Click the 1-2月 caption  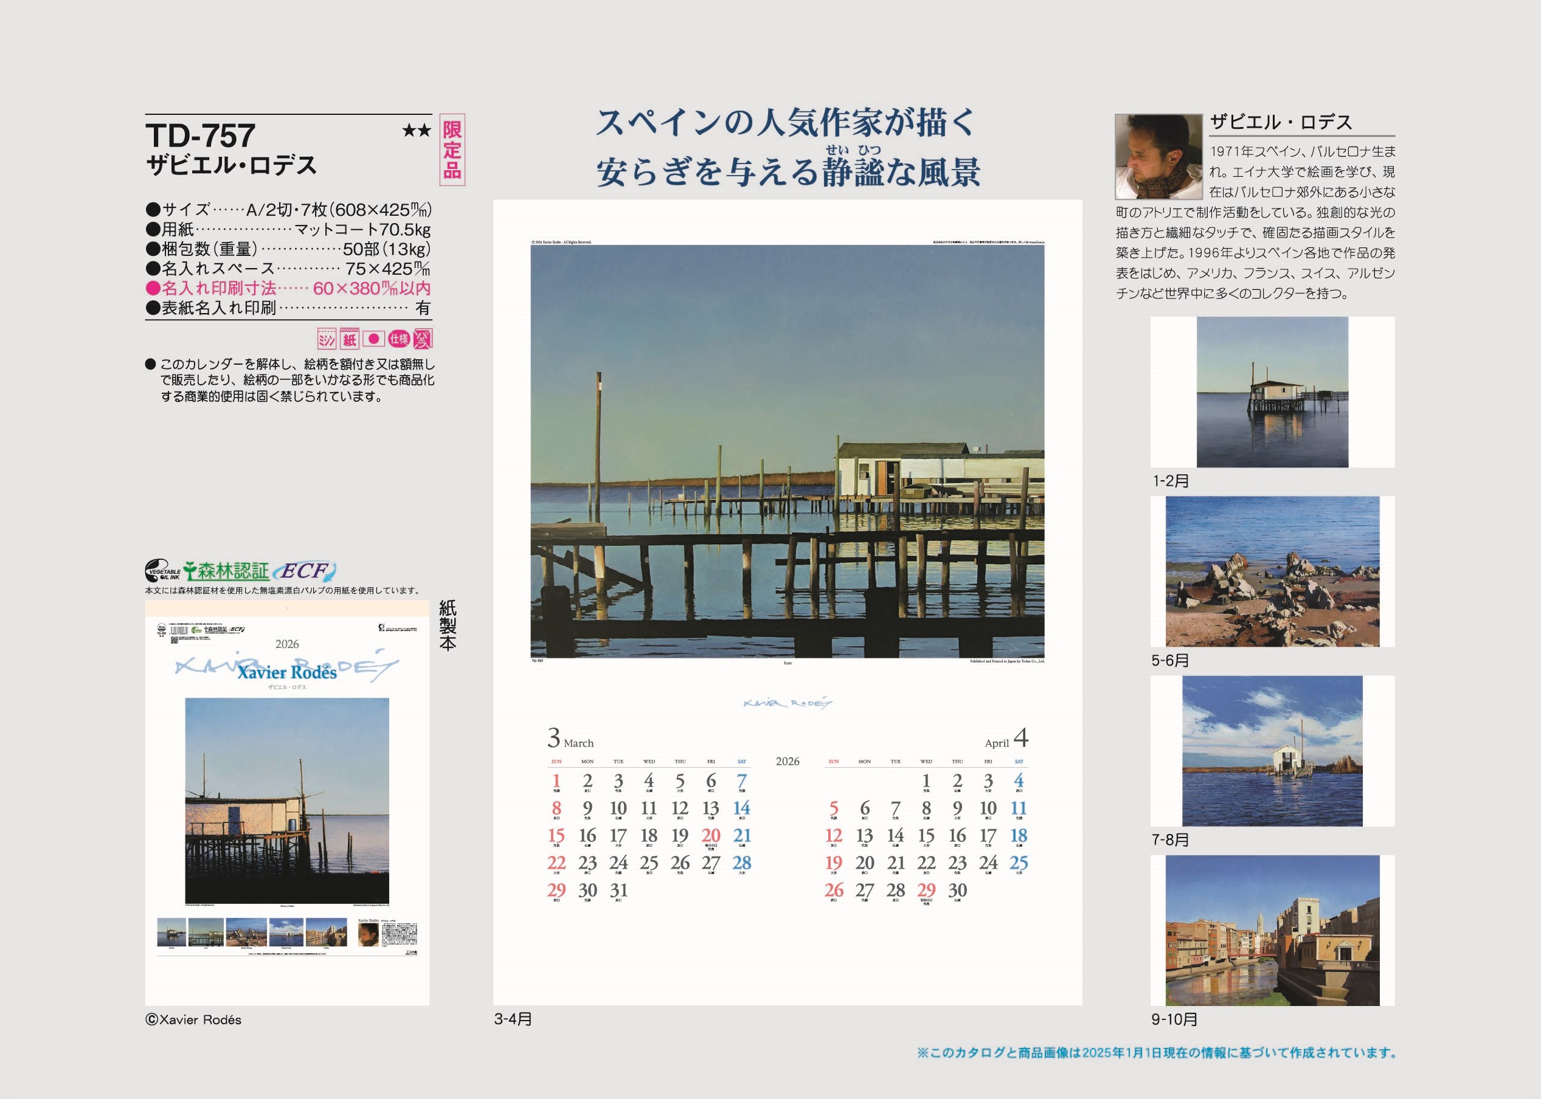pyautogui.click(x=1171, y=481)
